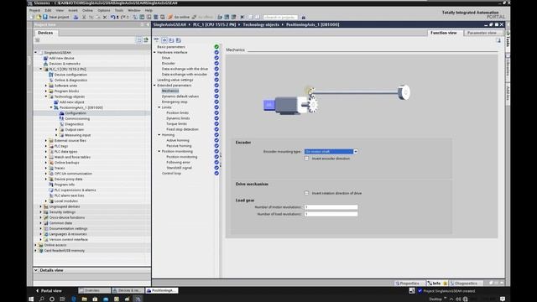The height and width of the screenshot is (302, 537).
Task: Open the Project menu
Action: point(34,10)
